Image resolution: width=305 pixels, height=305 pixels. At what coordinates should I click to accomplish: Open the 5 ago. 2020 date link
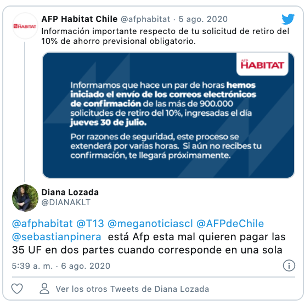203,19
